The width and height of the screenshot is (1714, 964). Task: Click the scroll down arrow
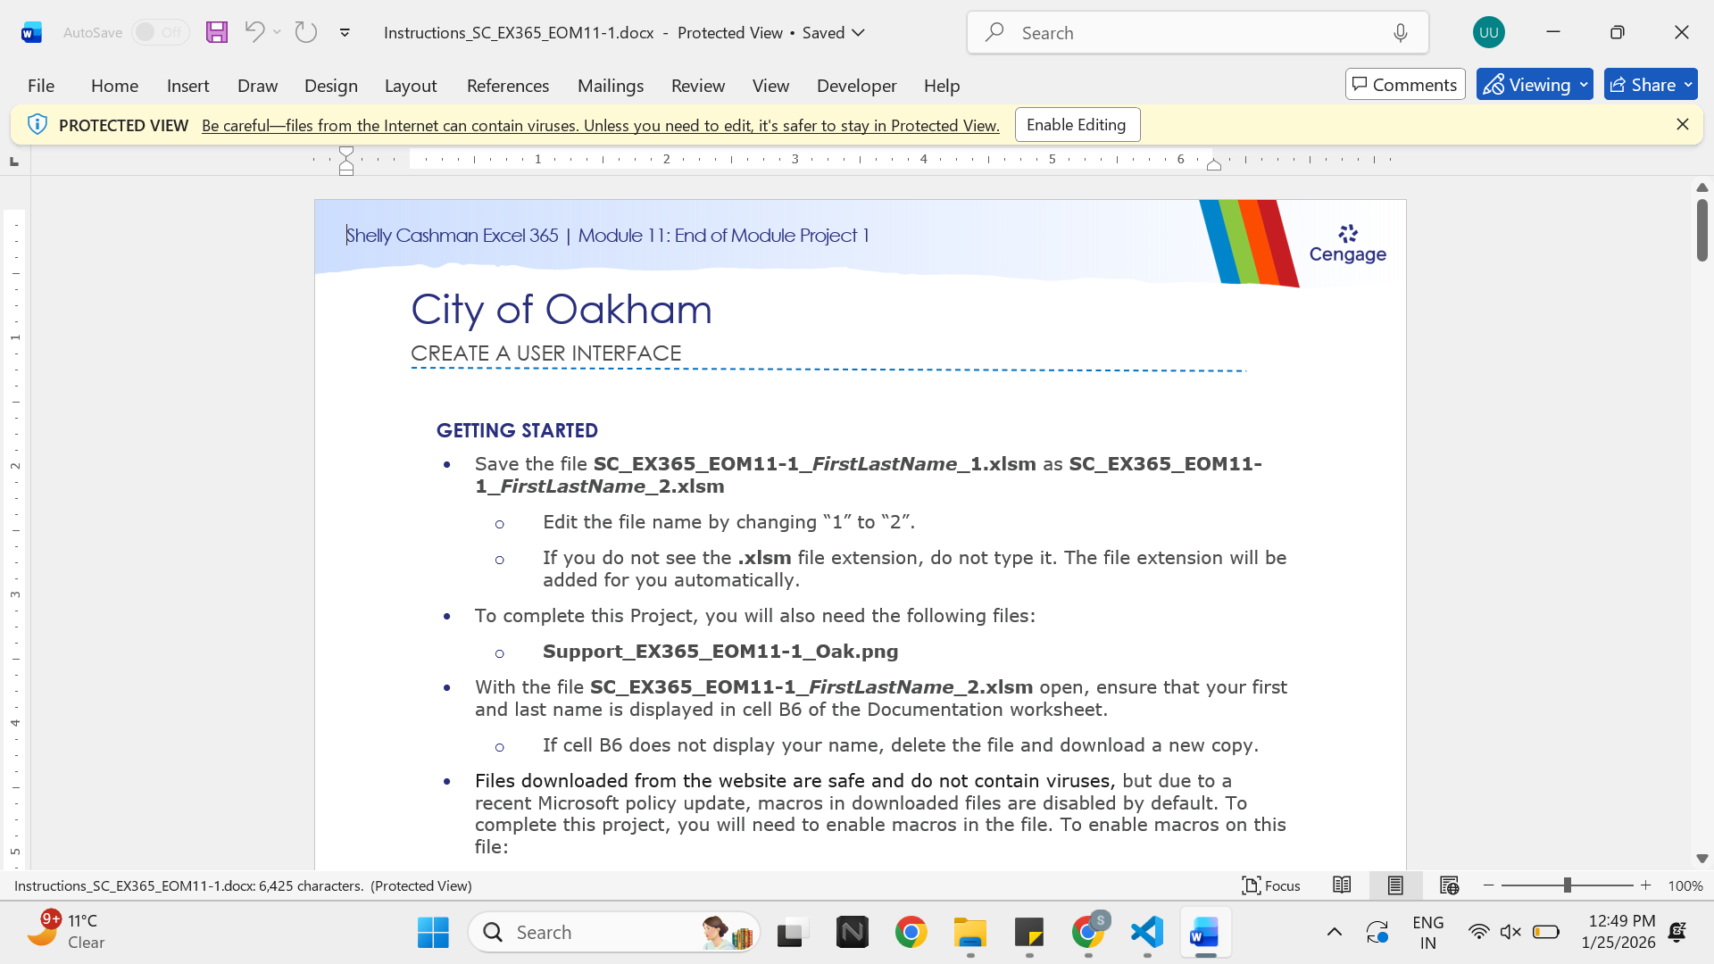(x=1702, y=859)
